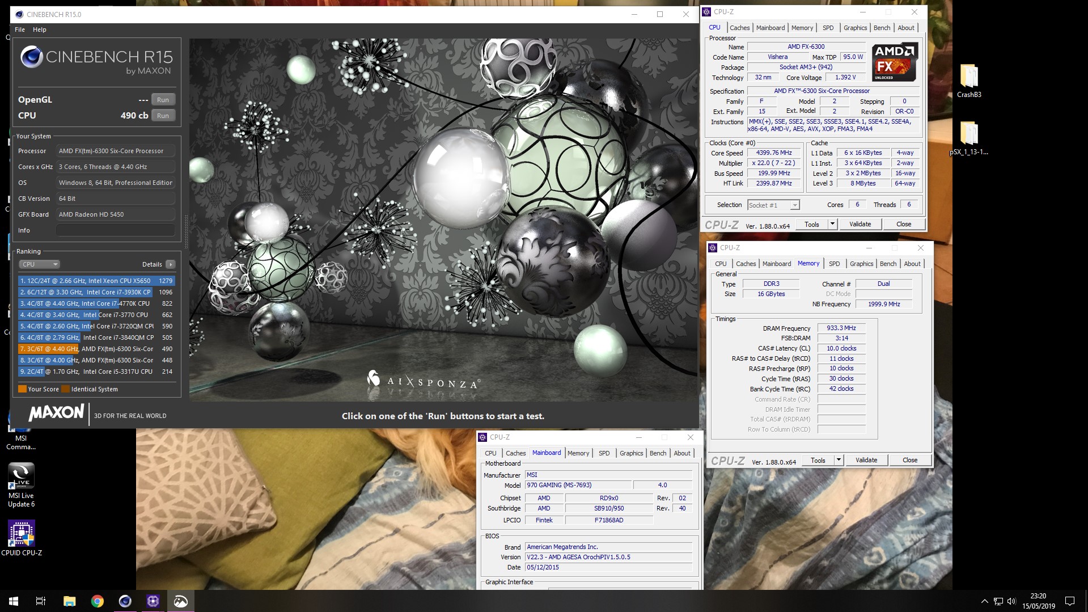Click the taskbar clock showing 23:20
Viewport: 1088px width, 612px height.
[x=1039, y=601]
